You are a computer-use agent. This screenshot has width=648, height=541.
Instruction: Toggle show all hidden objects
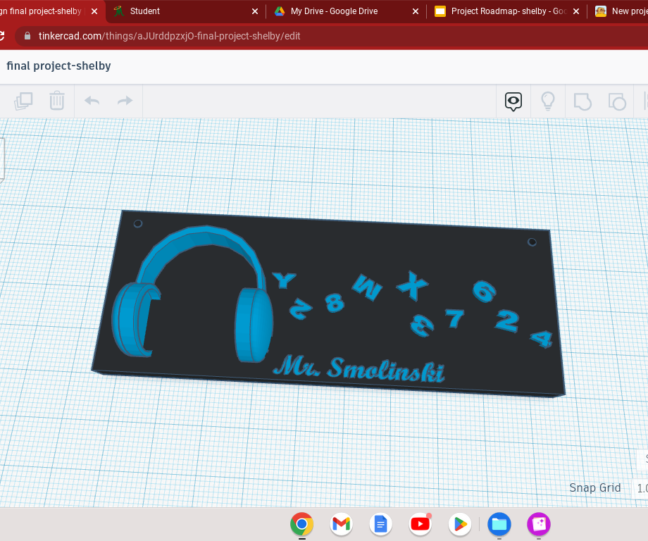(548, 101)
